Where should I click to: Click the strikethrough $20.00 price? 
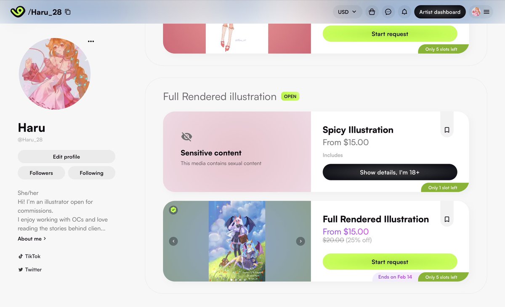click(333, 240)
